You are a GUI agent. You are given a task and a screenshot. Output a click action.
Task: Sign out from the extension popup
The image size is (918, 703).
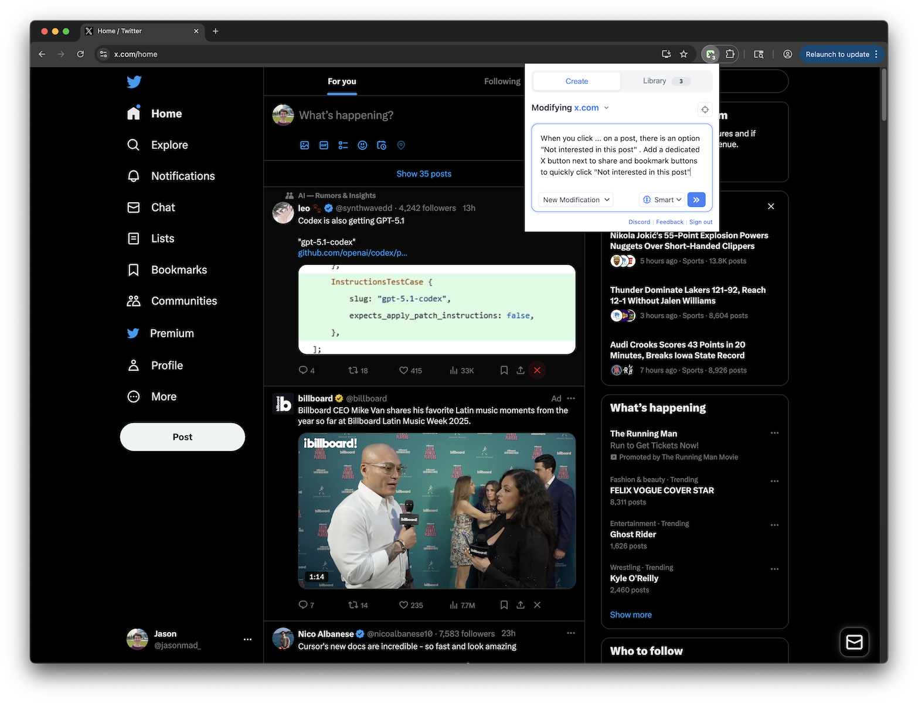(x=700, y=221)
